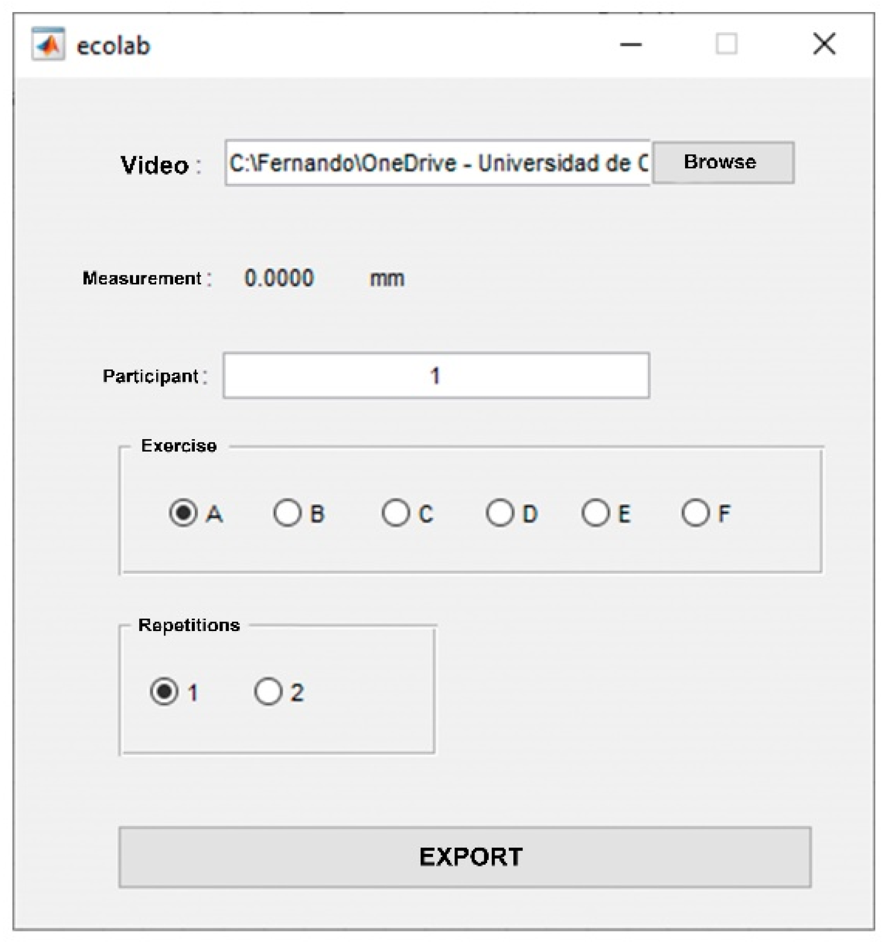This screenshot has width=887, height=944.
Task: Click the EXPORT button
Action: [x=465, y=857]
